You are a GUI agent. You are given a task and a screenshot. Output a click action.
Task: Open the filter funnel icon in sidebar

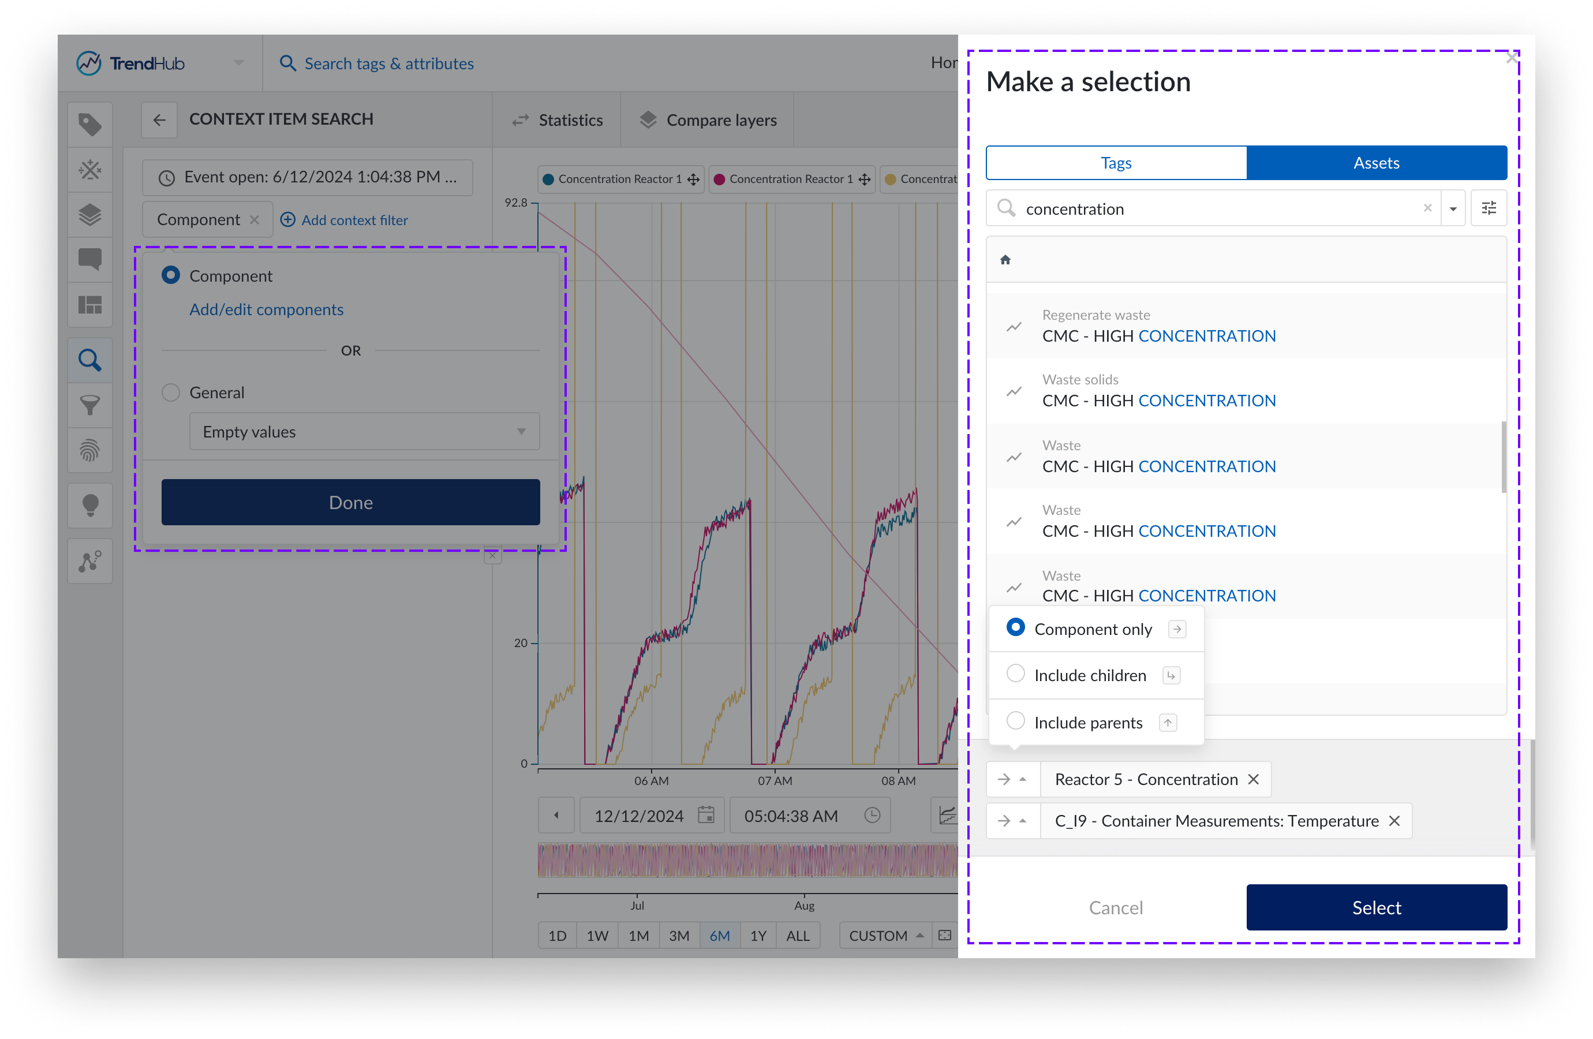pyautogui.click(x=89, y=405)
